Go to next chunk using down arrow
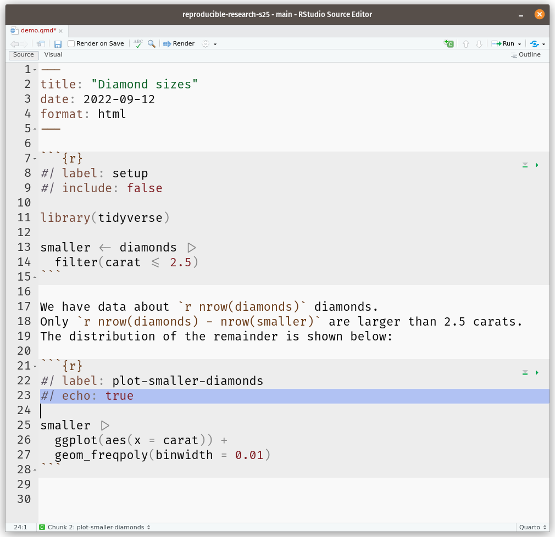The width and height of the screenshot is (555, 537). pyautogui.click(x=479, y=44)
